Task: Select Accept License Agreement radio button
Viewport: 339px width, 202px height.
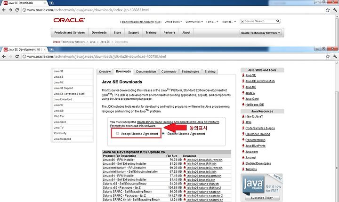Action: [117, 134]
